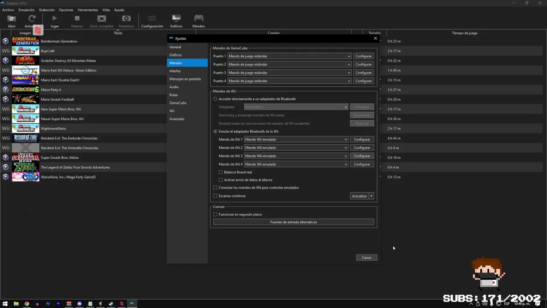547x308 pixels.
Task: Close the Ajustes dialog with the X
Action: pyautogui.click(x=375, y=38)
